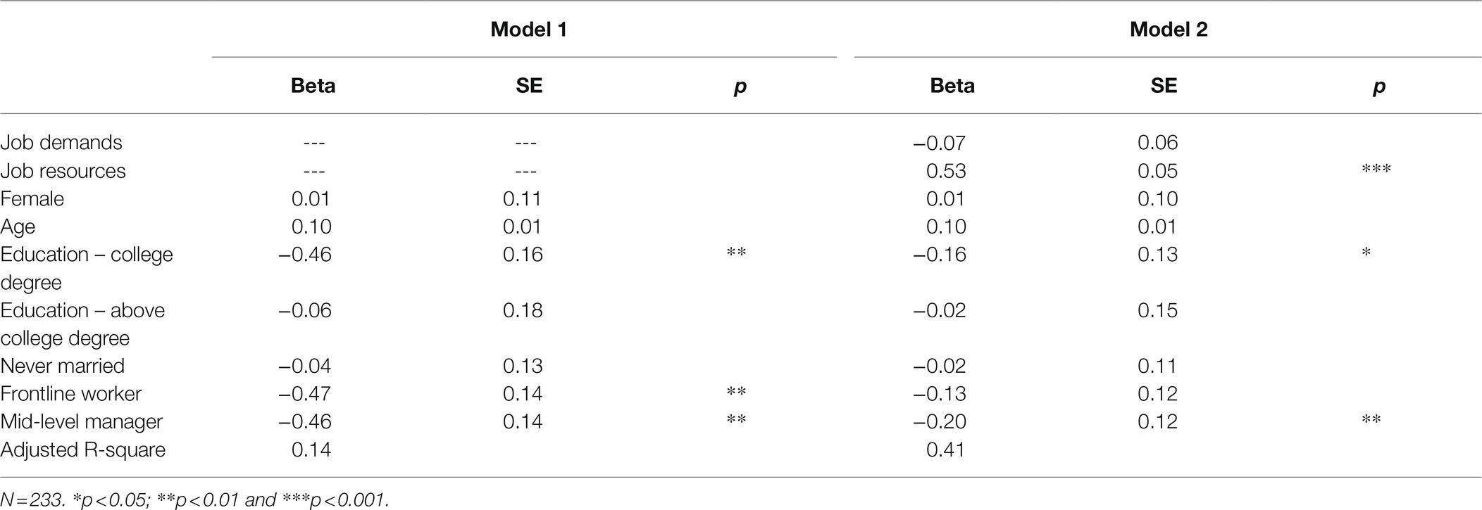The image size is (1482, 510).
Task: Click the SE header under Model 2
Action: click(x=1164, y=86)
